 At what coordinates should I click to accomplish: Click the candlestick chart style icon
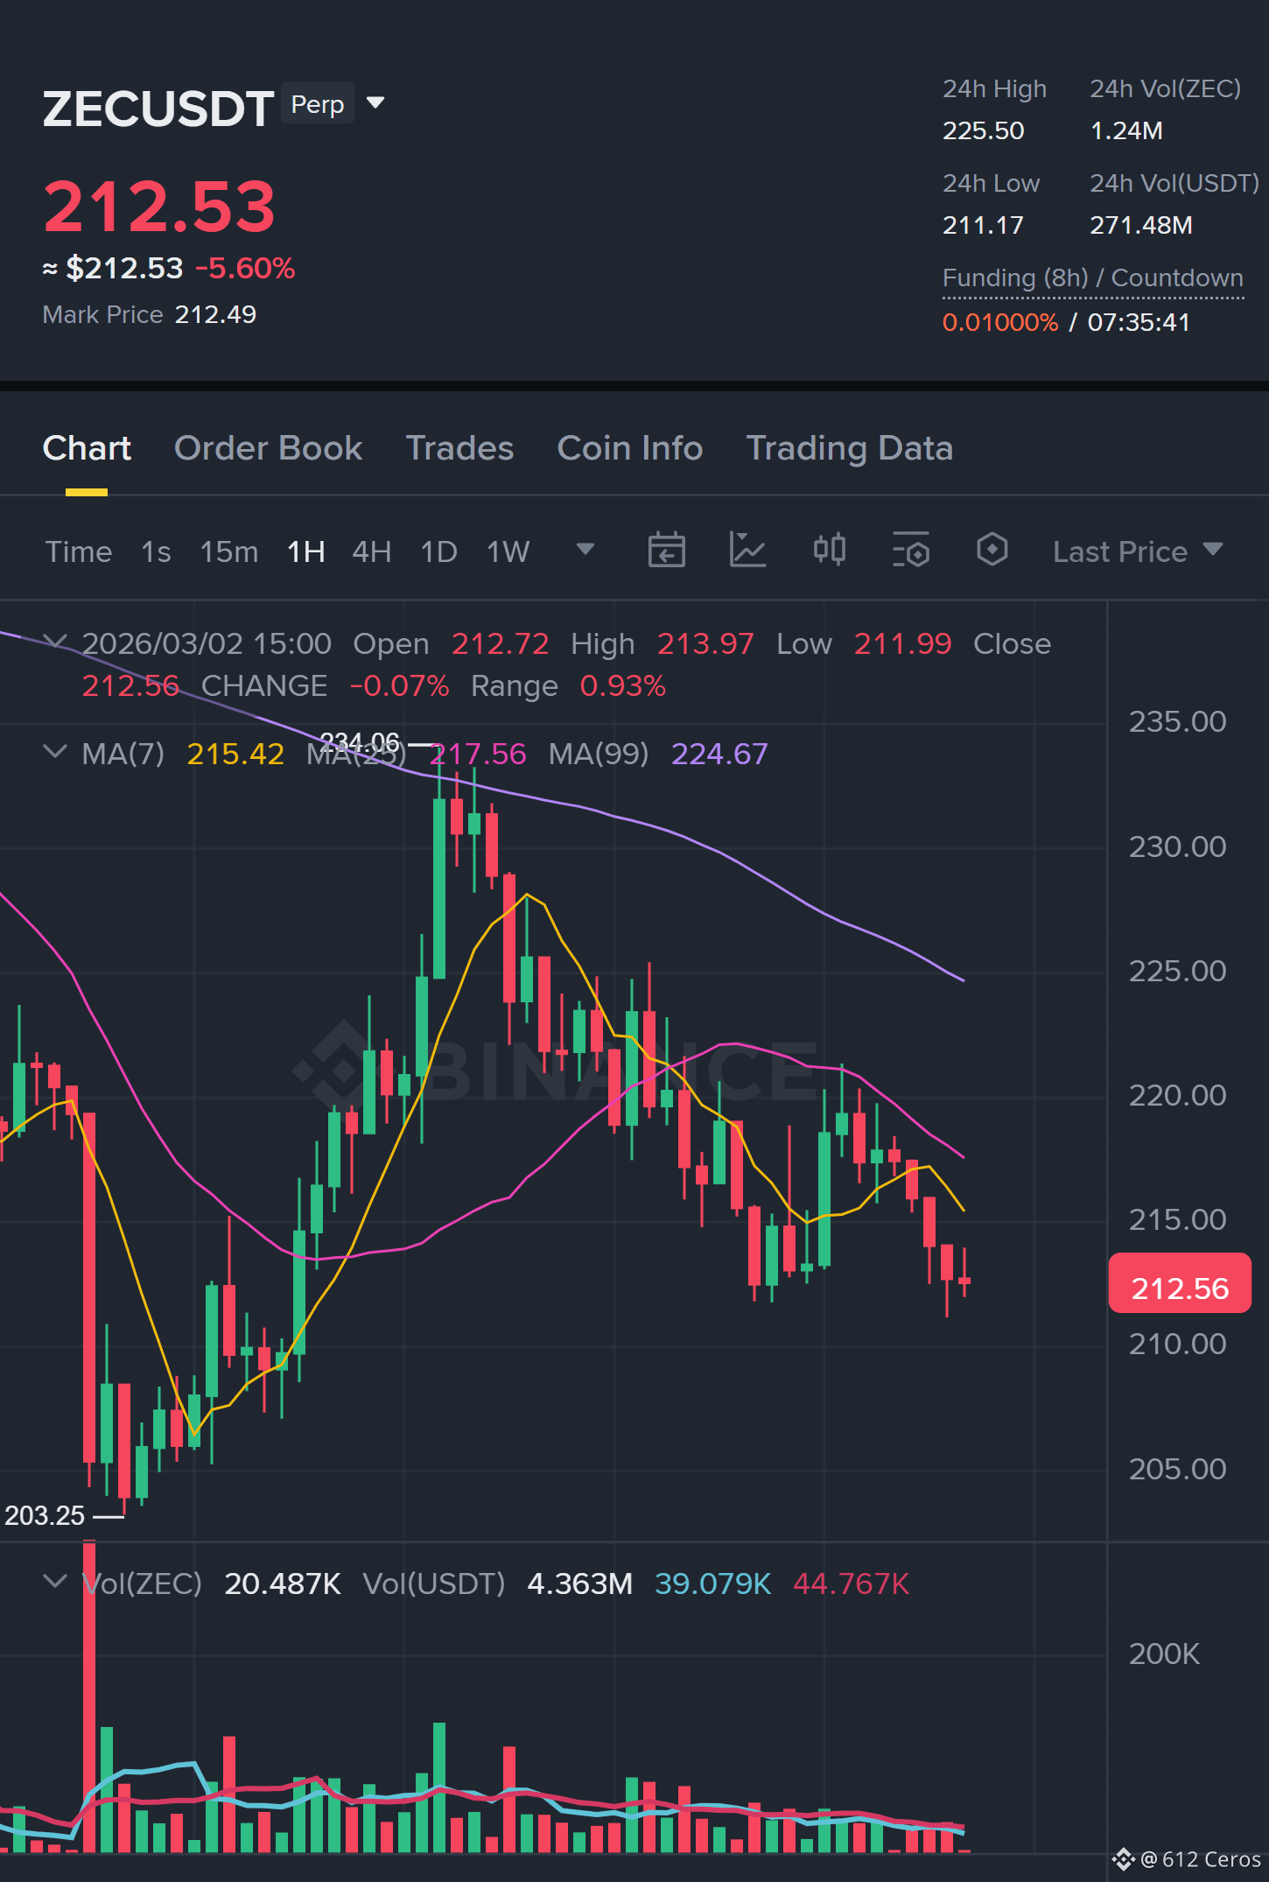click(829, 551)
